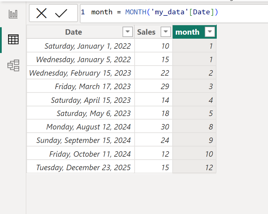Expand the Sales column filter dropdown

166,32
